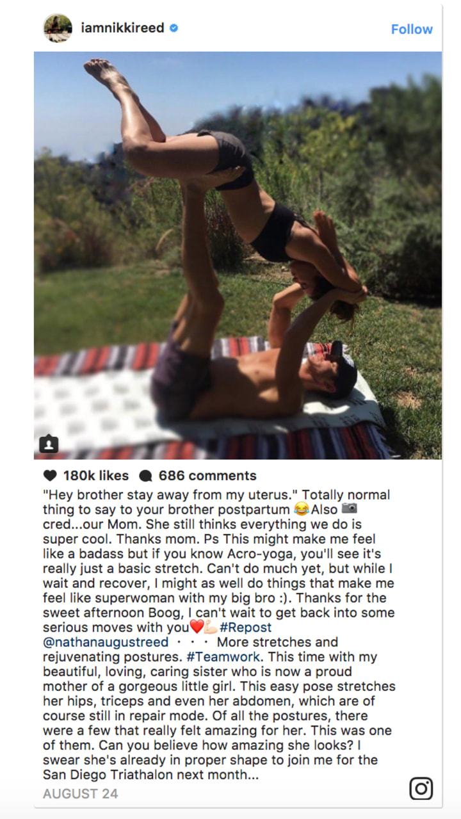Click the 180k likes count
461x819 pixels.
(x=95, y=476)
